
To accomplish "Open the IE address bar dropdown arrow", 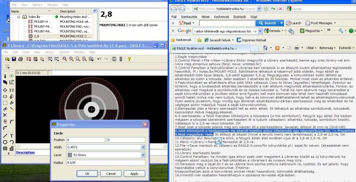I will pos(259,8).
